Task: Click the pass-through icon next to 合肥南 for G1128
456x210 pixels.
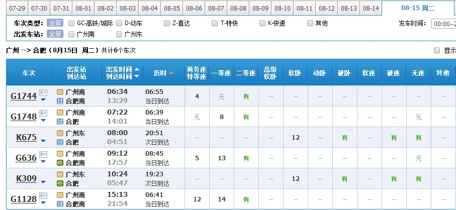Action: tap(60, 203)
